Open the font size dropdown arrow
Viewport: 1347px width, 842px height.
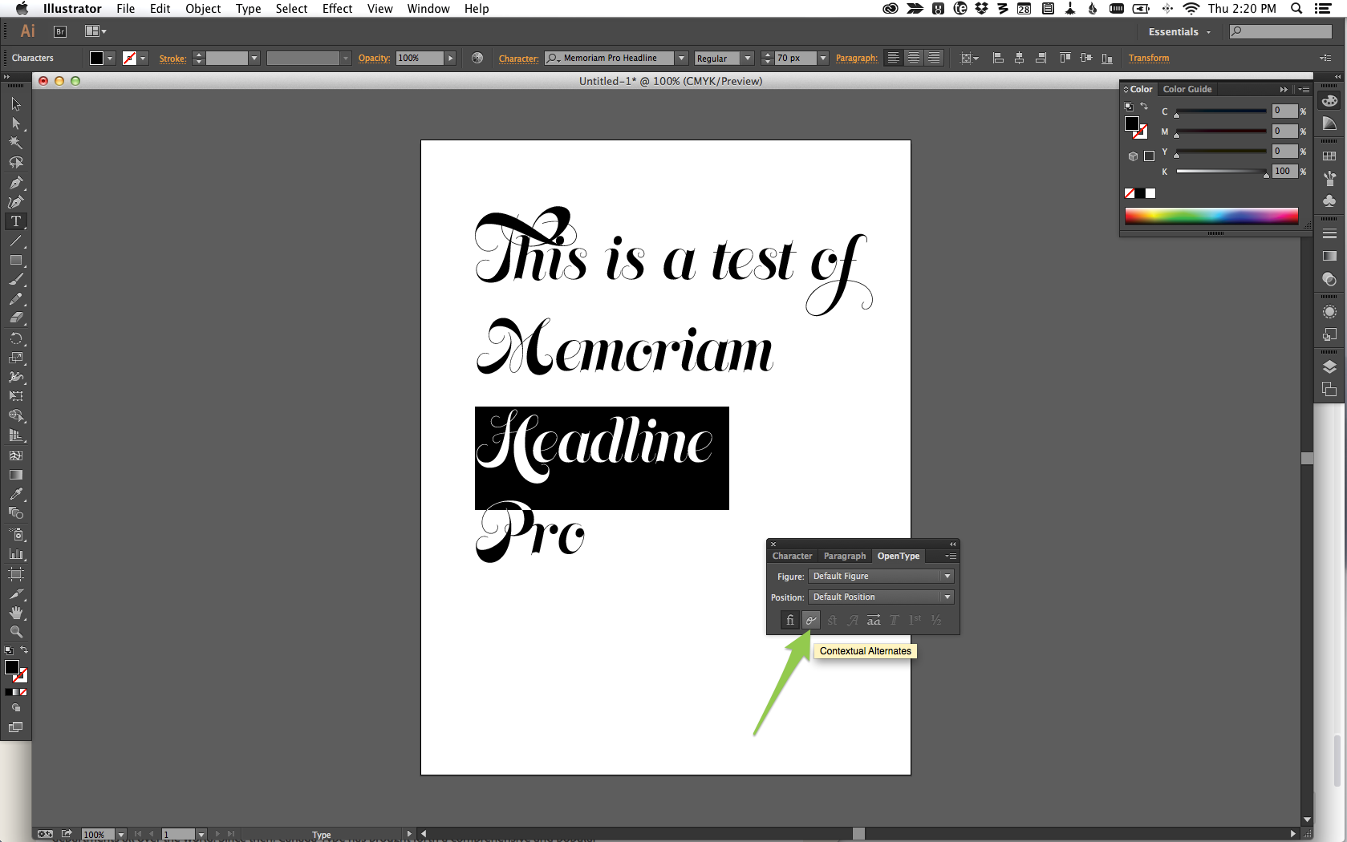[822, 58]
